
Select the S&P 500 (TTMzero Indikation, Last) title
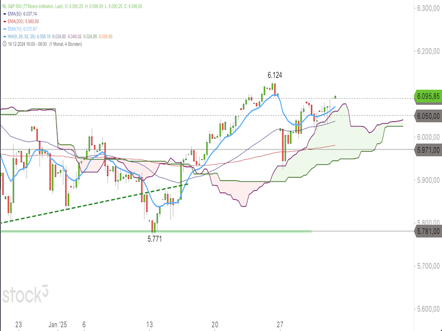35,6
